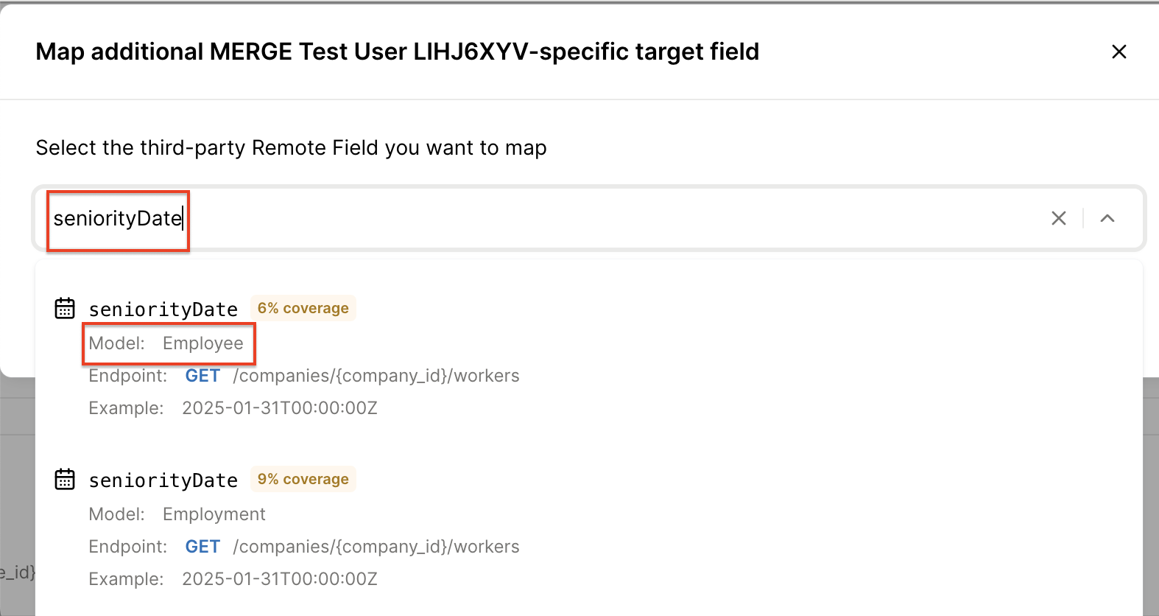Viewport: 1159px width, 616px height.
Task: Select seniorityDate option with 6% coverage
Action: coord(163,309)
